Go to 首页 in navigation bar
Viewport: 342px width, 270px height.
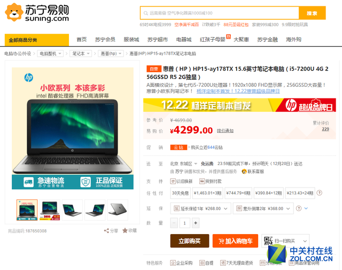(x=82, y=40)
